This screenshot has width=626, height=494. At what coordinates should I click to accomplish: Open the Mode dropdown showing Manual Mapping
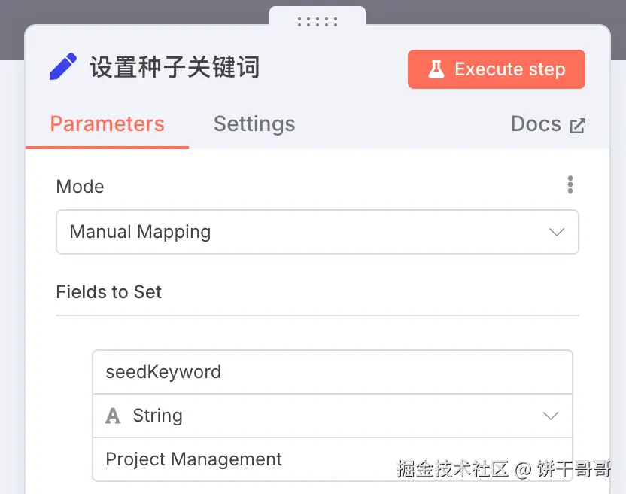318,232
